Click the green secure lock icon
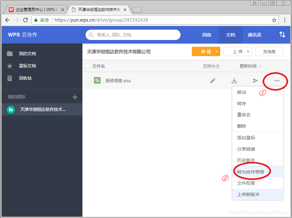Screen dimensions: 292x218 (36, 20)
